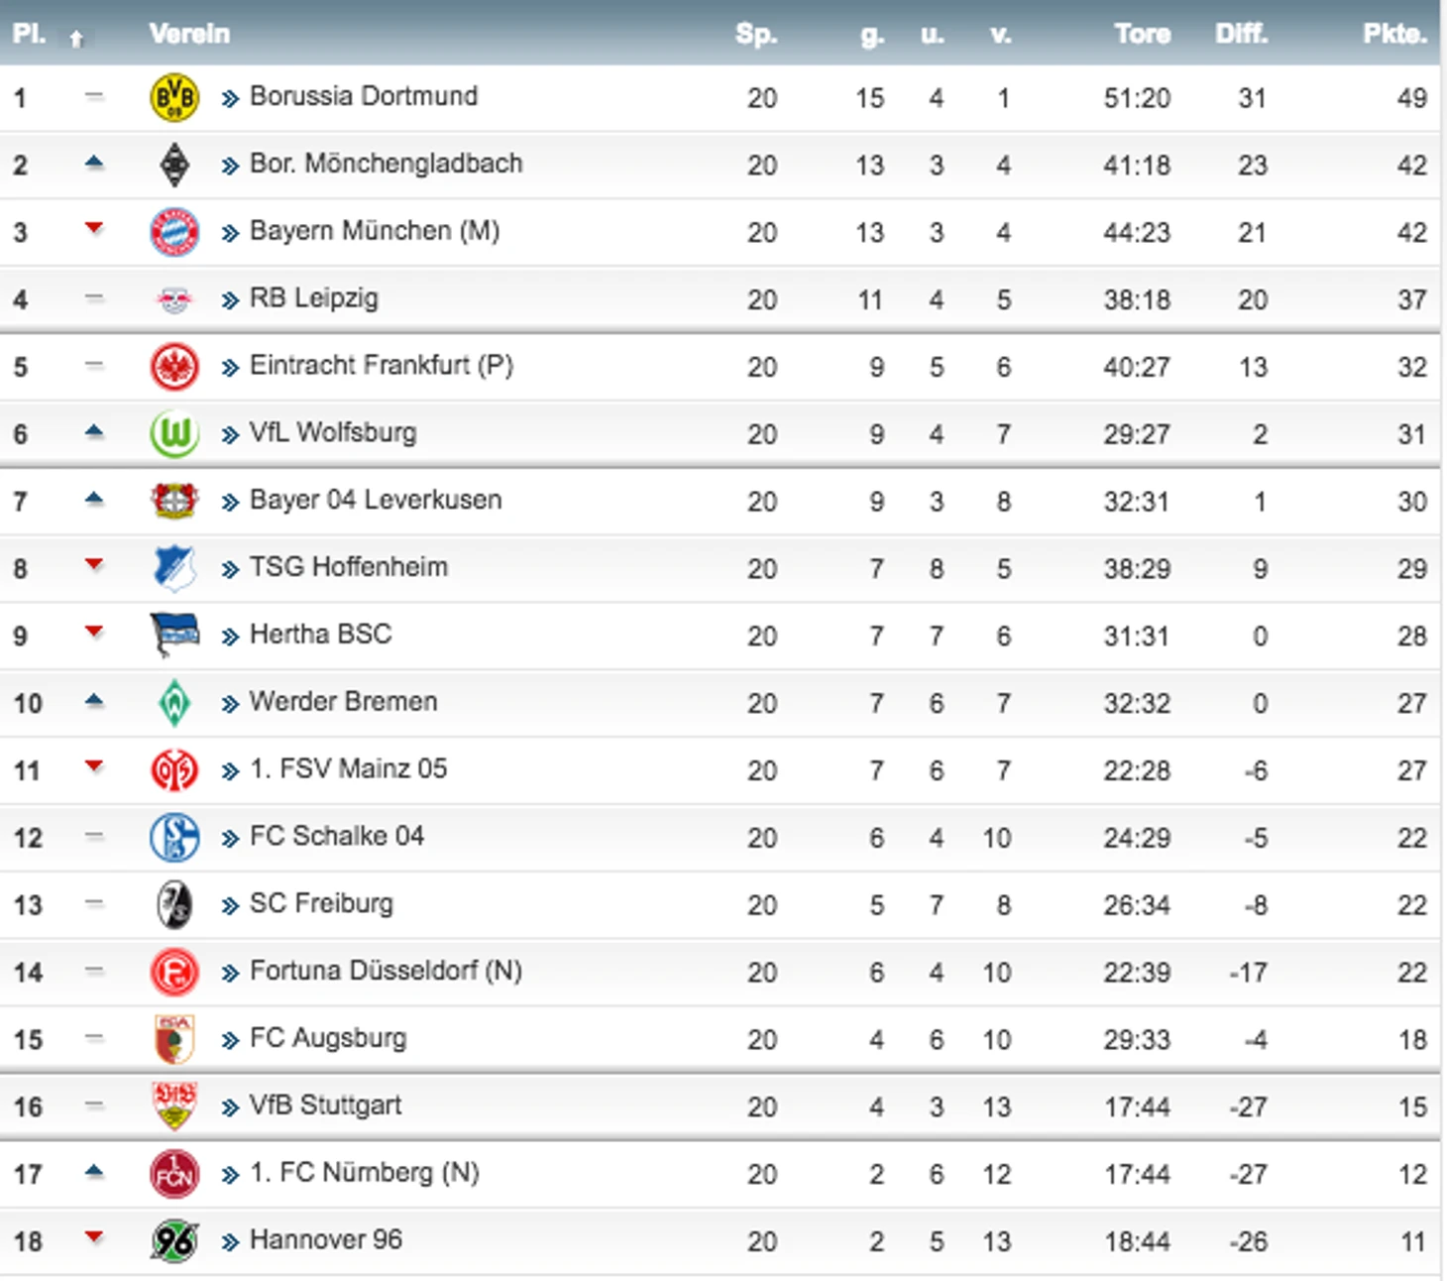Click the Pkte. column header
Image resolution: width=1447 pixels, height=1281 pixels.
(1394, 34)
